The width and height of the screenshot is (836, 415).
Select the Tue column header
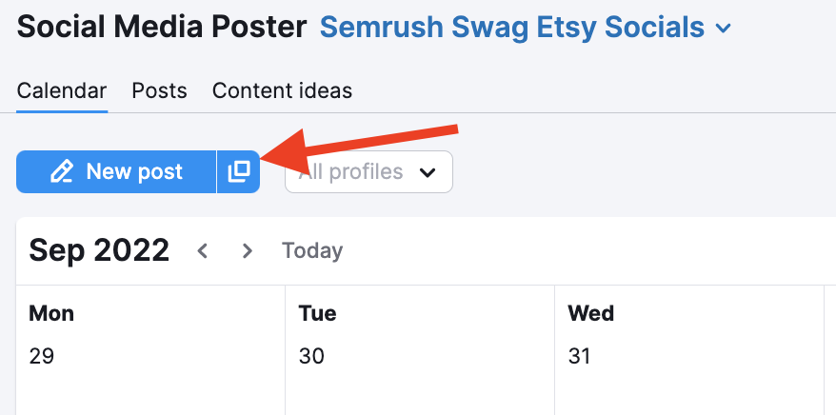click(317, 313)
